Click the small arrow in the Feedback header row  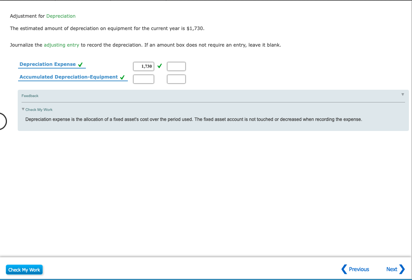pos(402,94)
